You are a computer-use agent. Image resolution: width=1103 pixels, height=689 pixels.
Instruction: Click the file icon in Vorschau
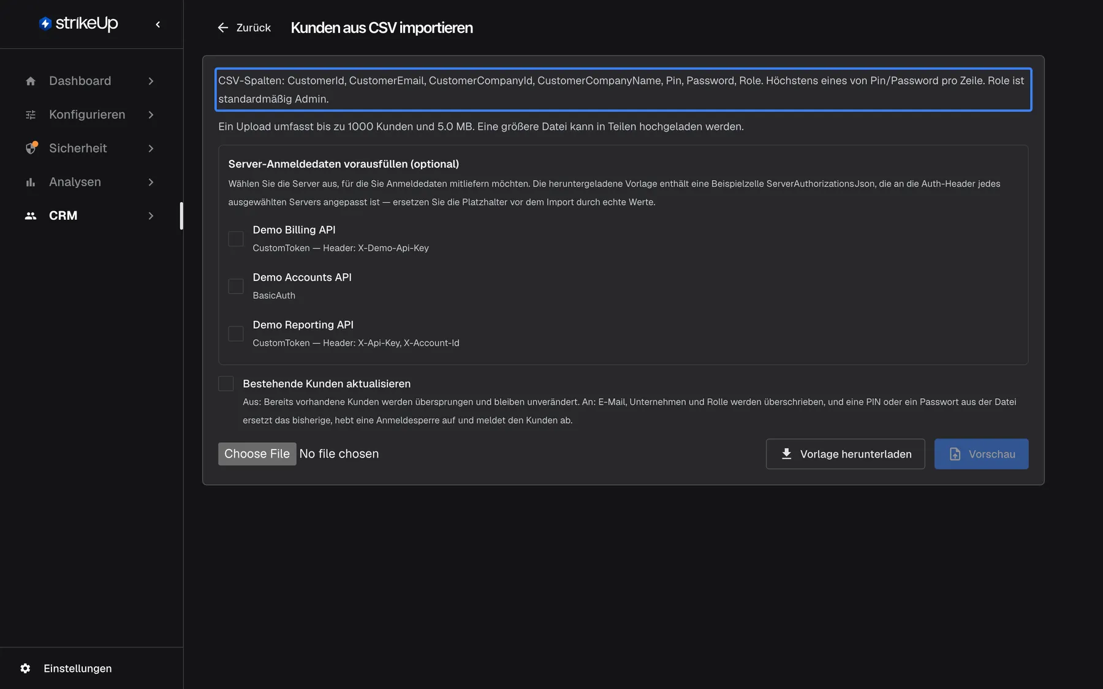(x=955, y=454)
